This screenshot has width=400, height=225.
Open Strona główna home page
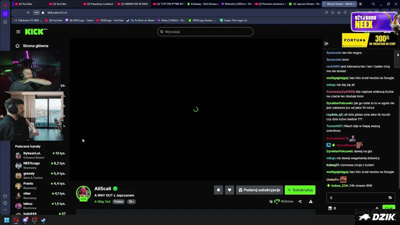(x=32, y=46)
